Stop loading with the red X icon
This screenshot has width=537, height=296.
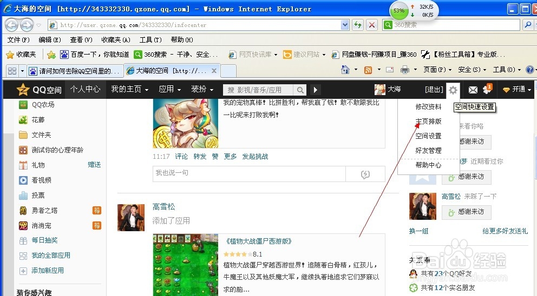click(371, 25)
